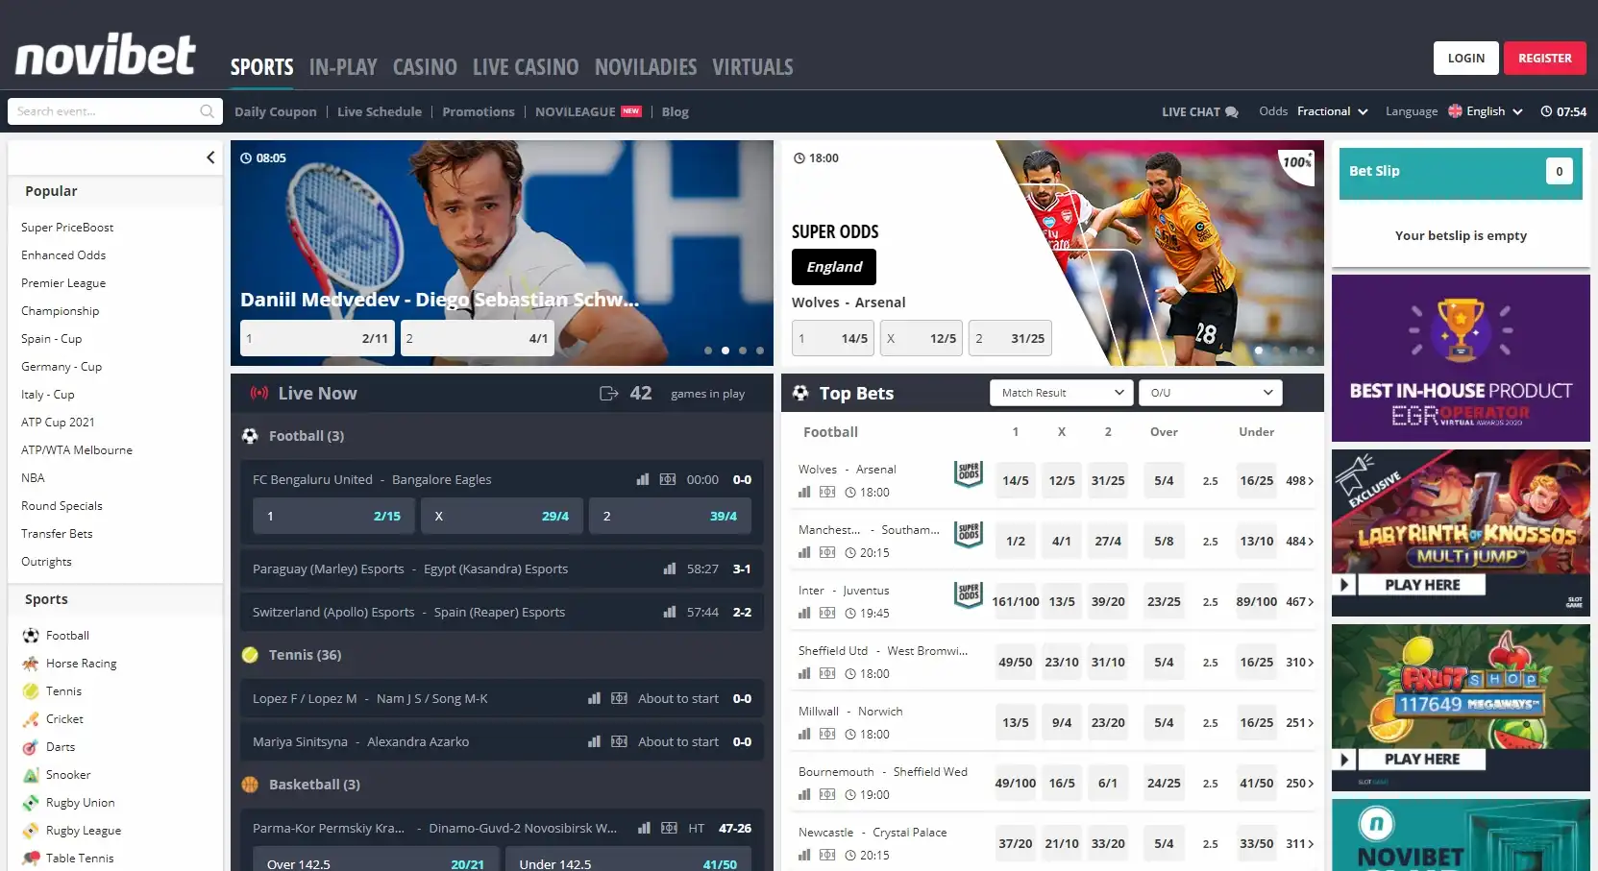Open pitch icon under Millwall - Norwich
Image resolution: width=1598 pixels, height=871 pixels.
pyautogui.click(x=827, y=734)
